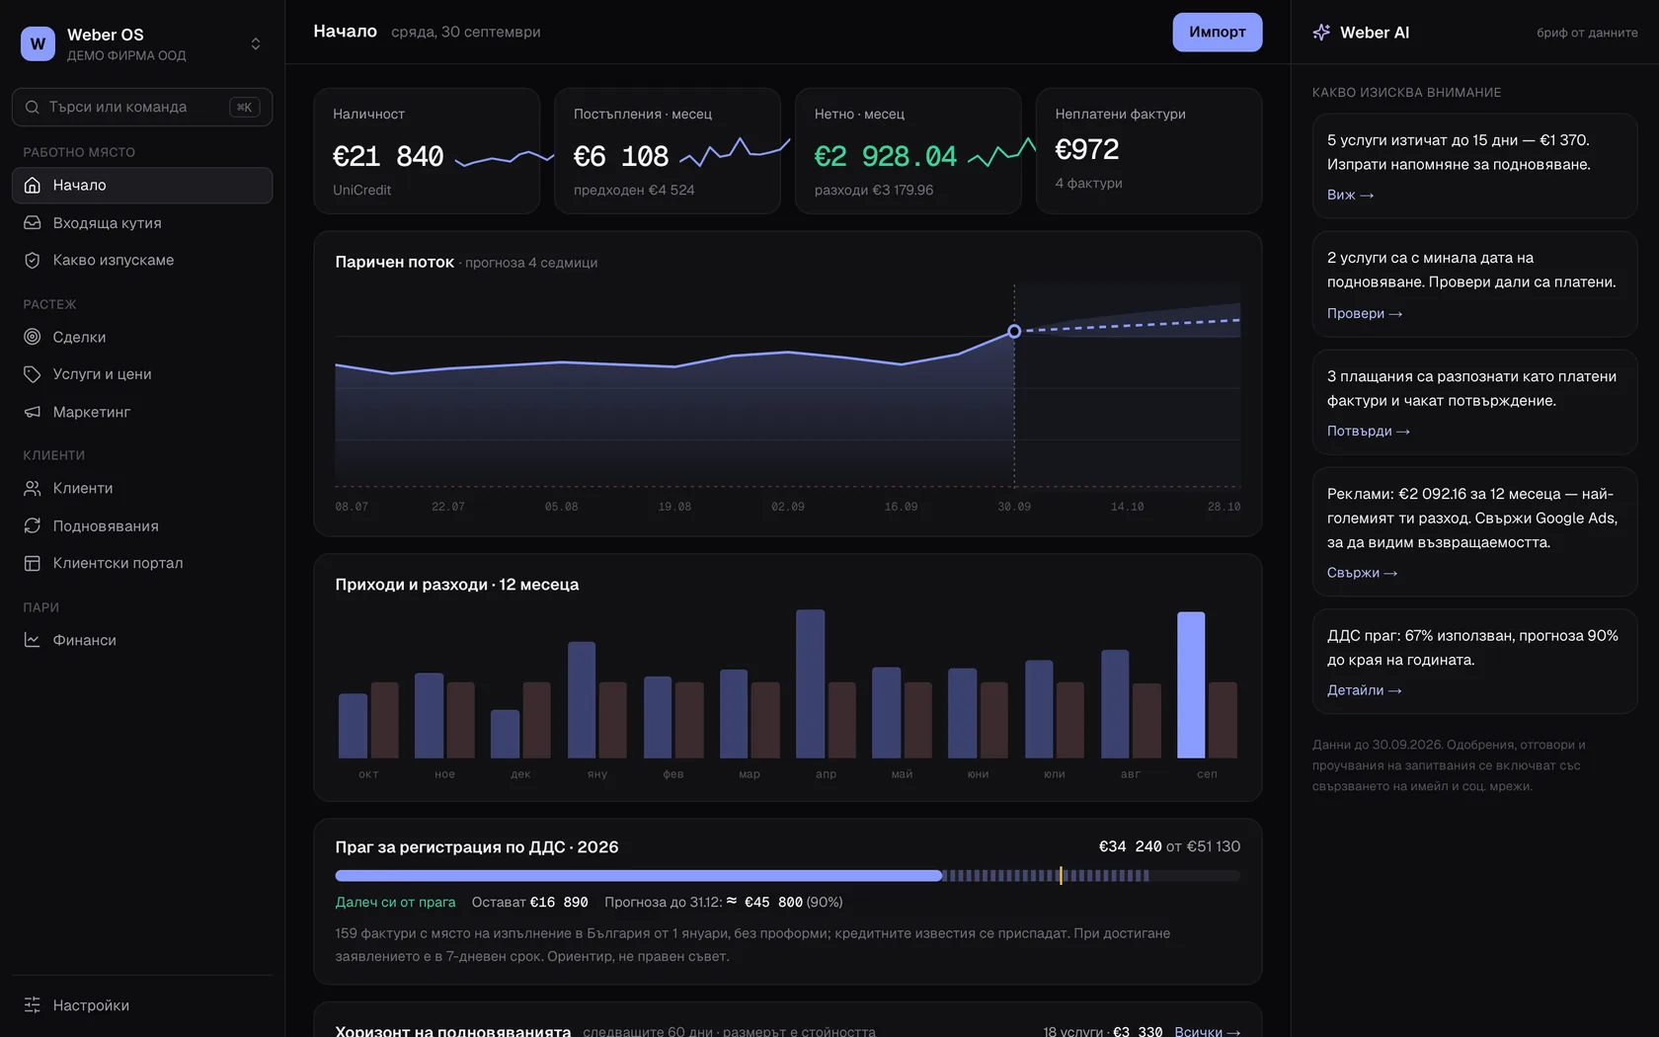Screen dimensions: 1659x1037
Task: Click the Какво изпускаме shield icon
Action: pos(33,260)
